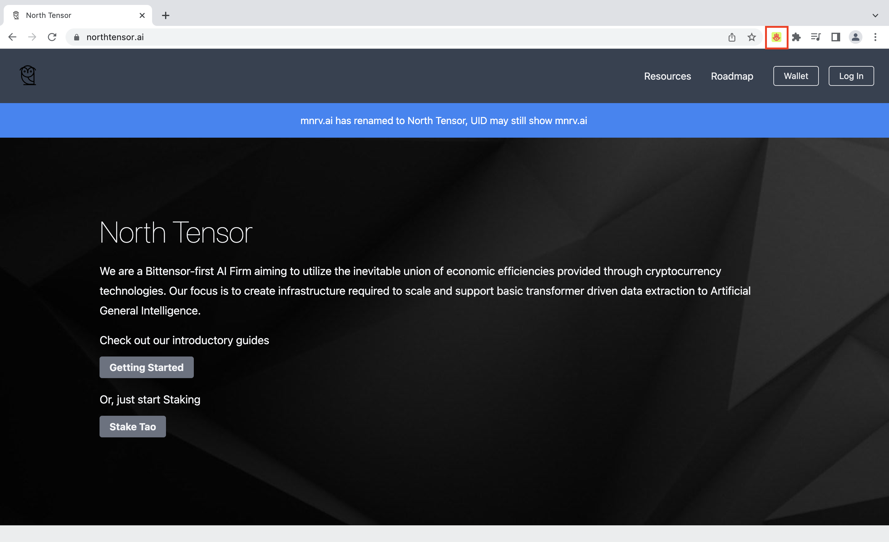Click the browser back navigation arrow

tap(12, 37)
